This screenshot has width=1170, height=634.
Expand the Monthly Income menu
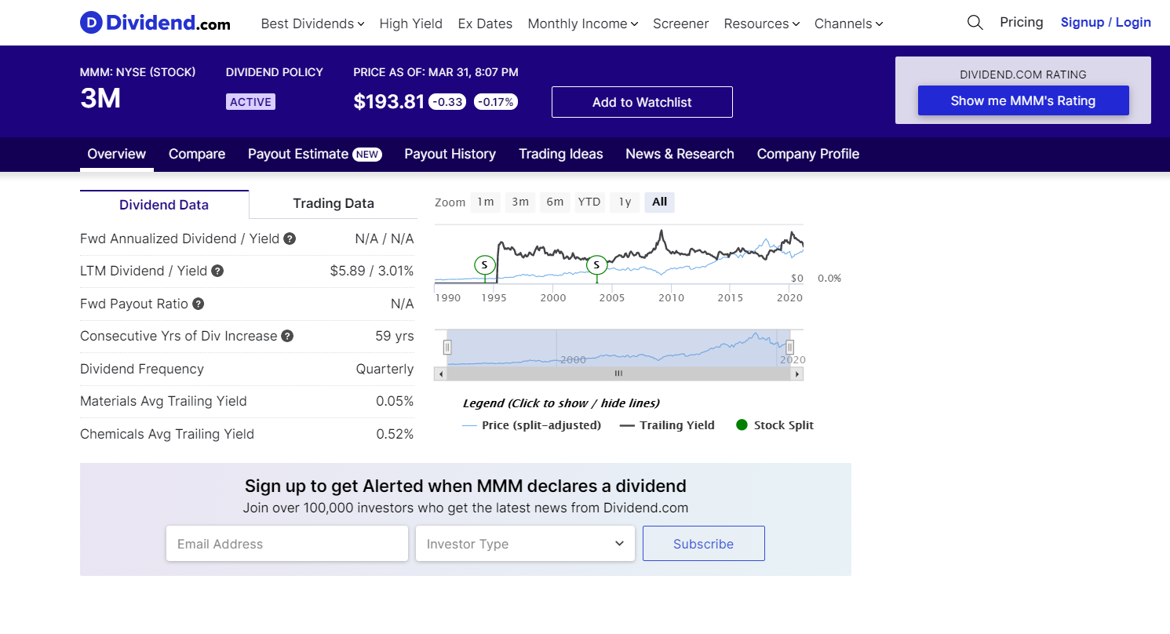583,24
